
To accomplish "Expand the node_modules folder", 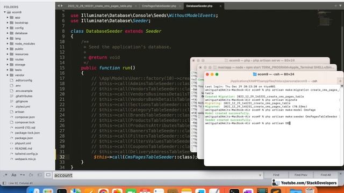I will (8, 44).
